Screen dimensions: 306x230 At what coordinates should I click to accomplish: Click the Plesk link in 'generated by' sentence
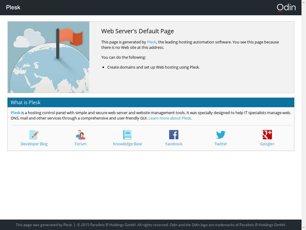tap(152, 42)
